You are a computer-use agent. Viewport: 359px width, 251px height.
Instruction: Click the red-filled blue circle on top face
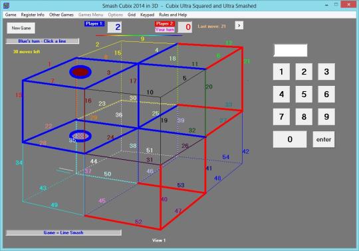pos(80,72)
